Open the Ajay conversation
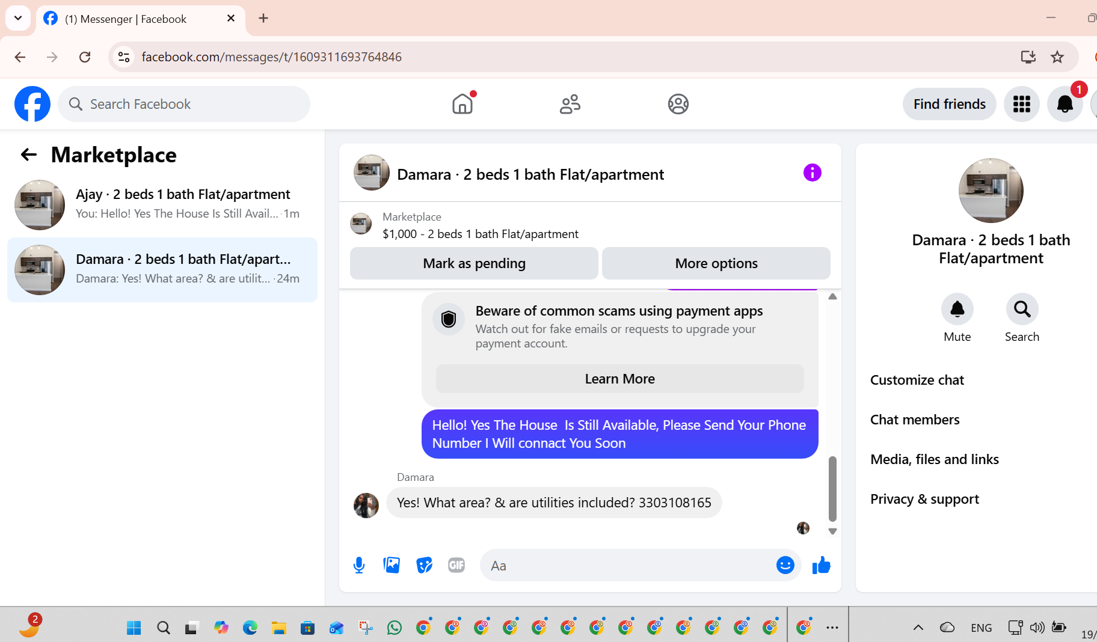Viewport: 1097px width, 642px height. pos(162,205)
